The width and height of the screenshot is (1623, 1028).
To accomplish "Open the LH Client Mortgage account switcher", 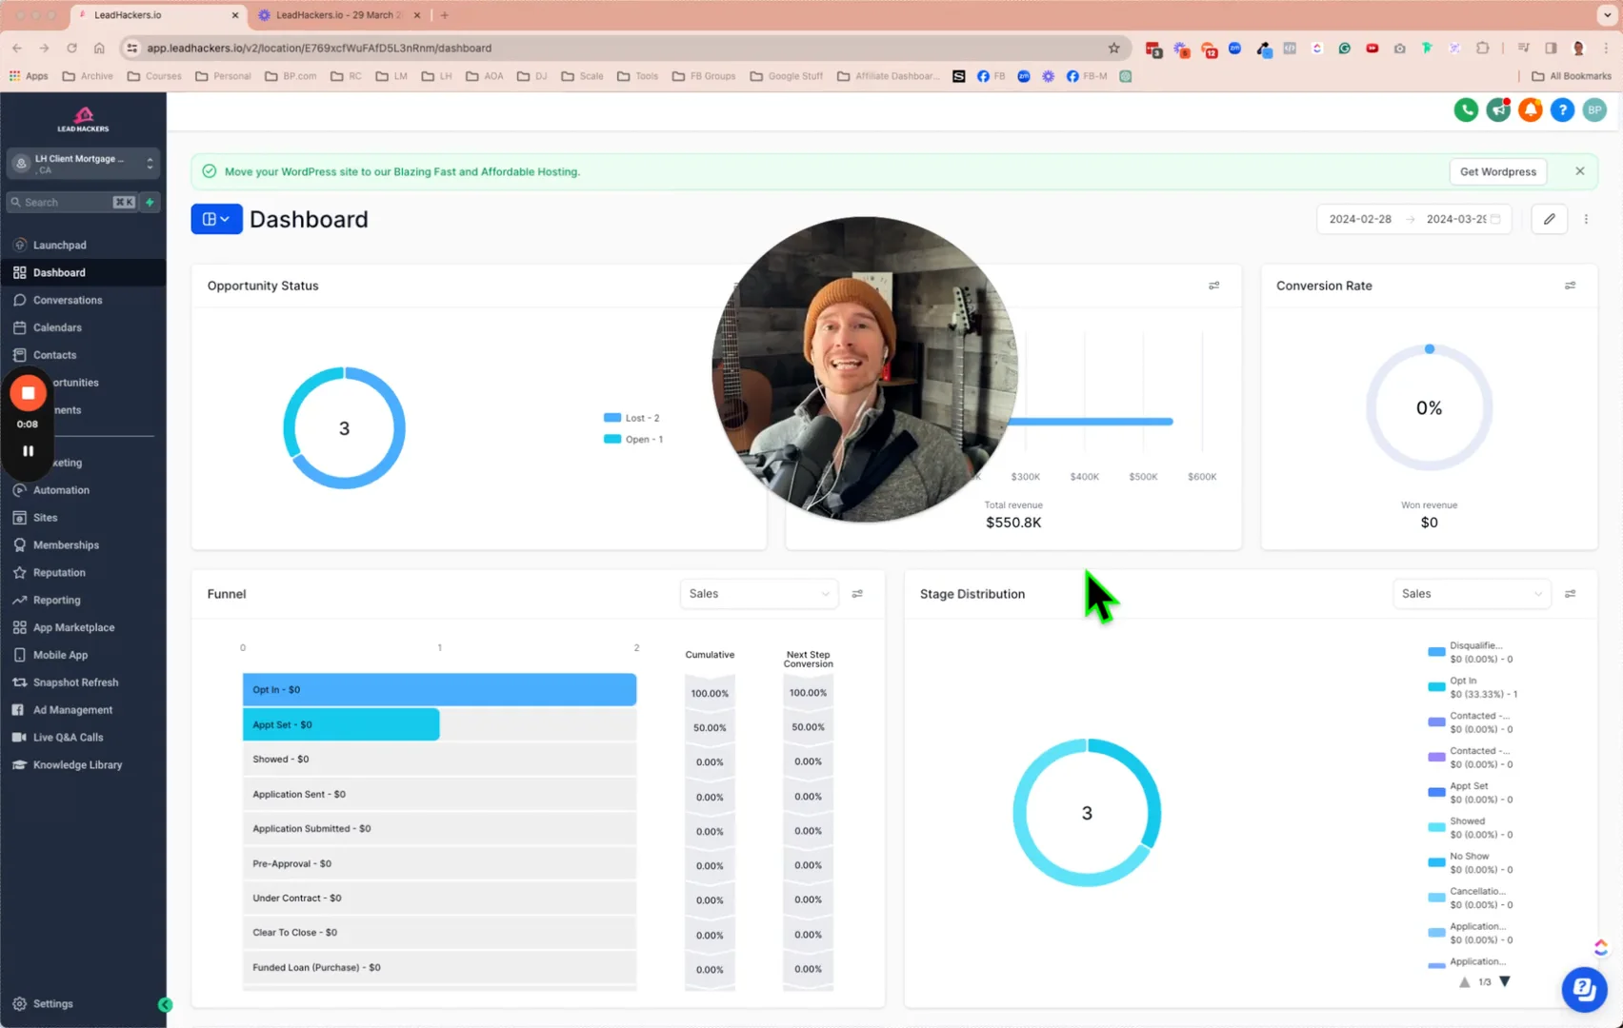I will (84, 164).
